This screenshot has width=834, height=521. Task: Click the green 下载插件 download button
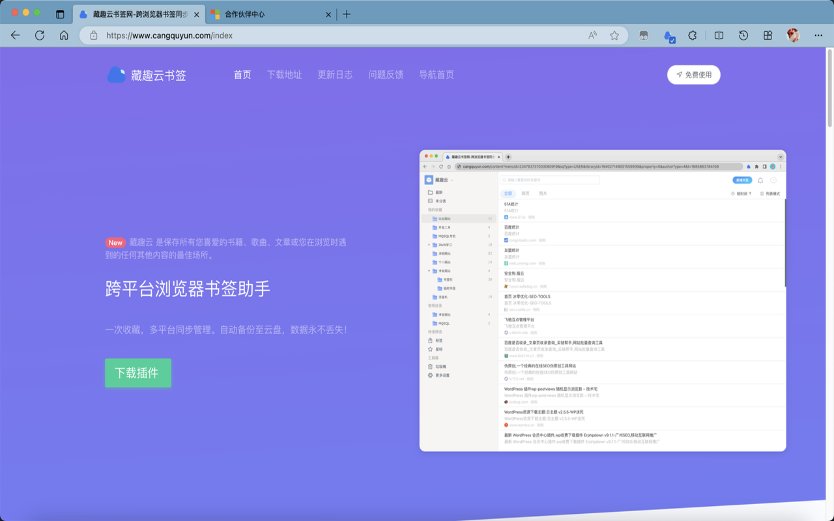point(137,373)
